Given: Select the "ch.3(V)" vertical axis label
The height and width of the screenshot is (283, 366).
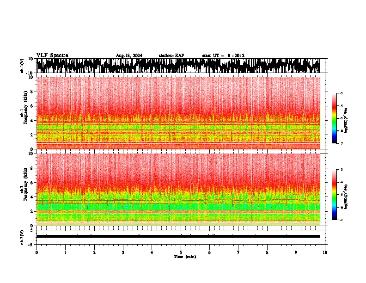Looking at the screenshot, I should pos(22,237).
